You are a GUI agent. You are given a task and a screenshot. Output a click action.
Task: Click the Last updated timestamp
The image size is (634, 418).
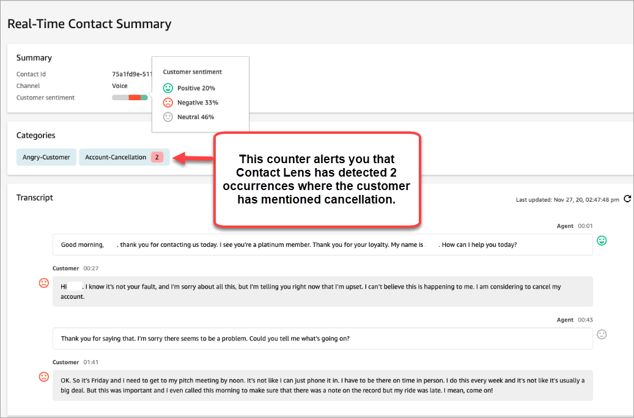pyautogui.click(x=567, y=199)
